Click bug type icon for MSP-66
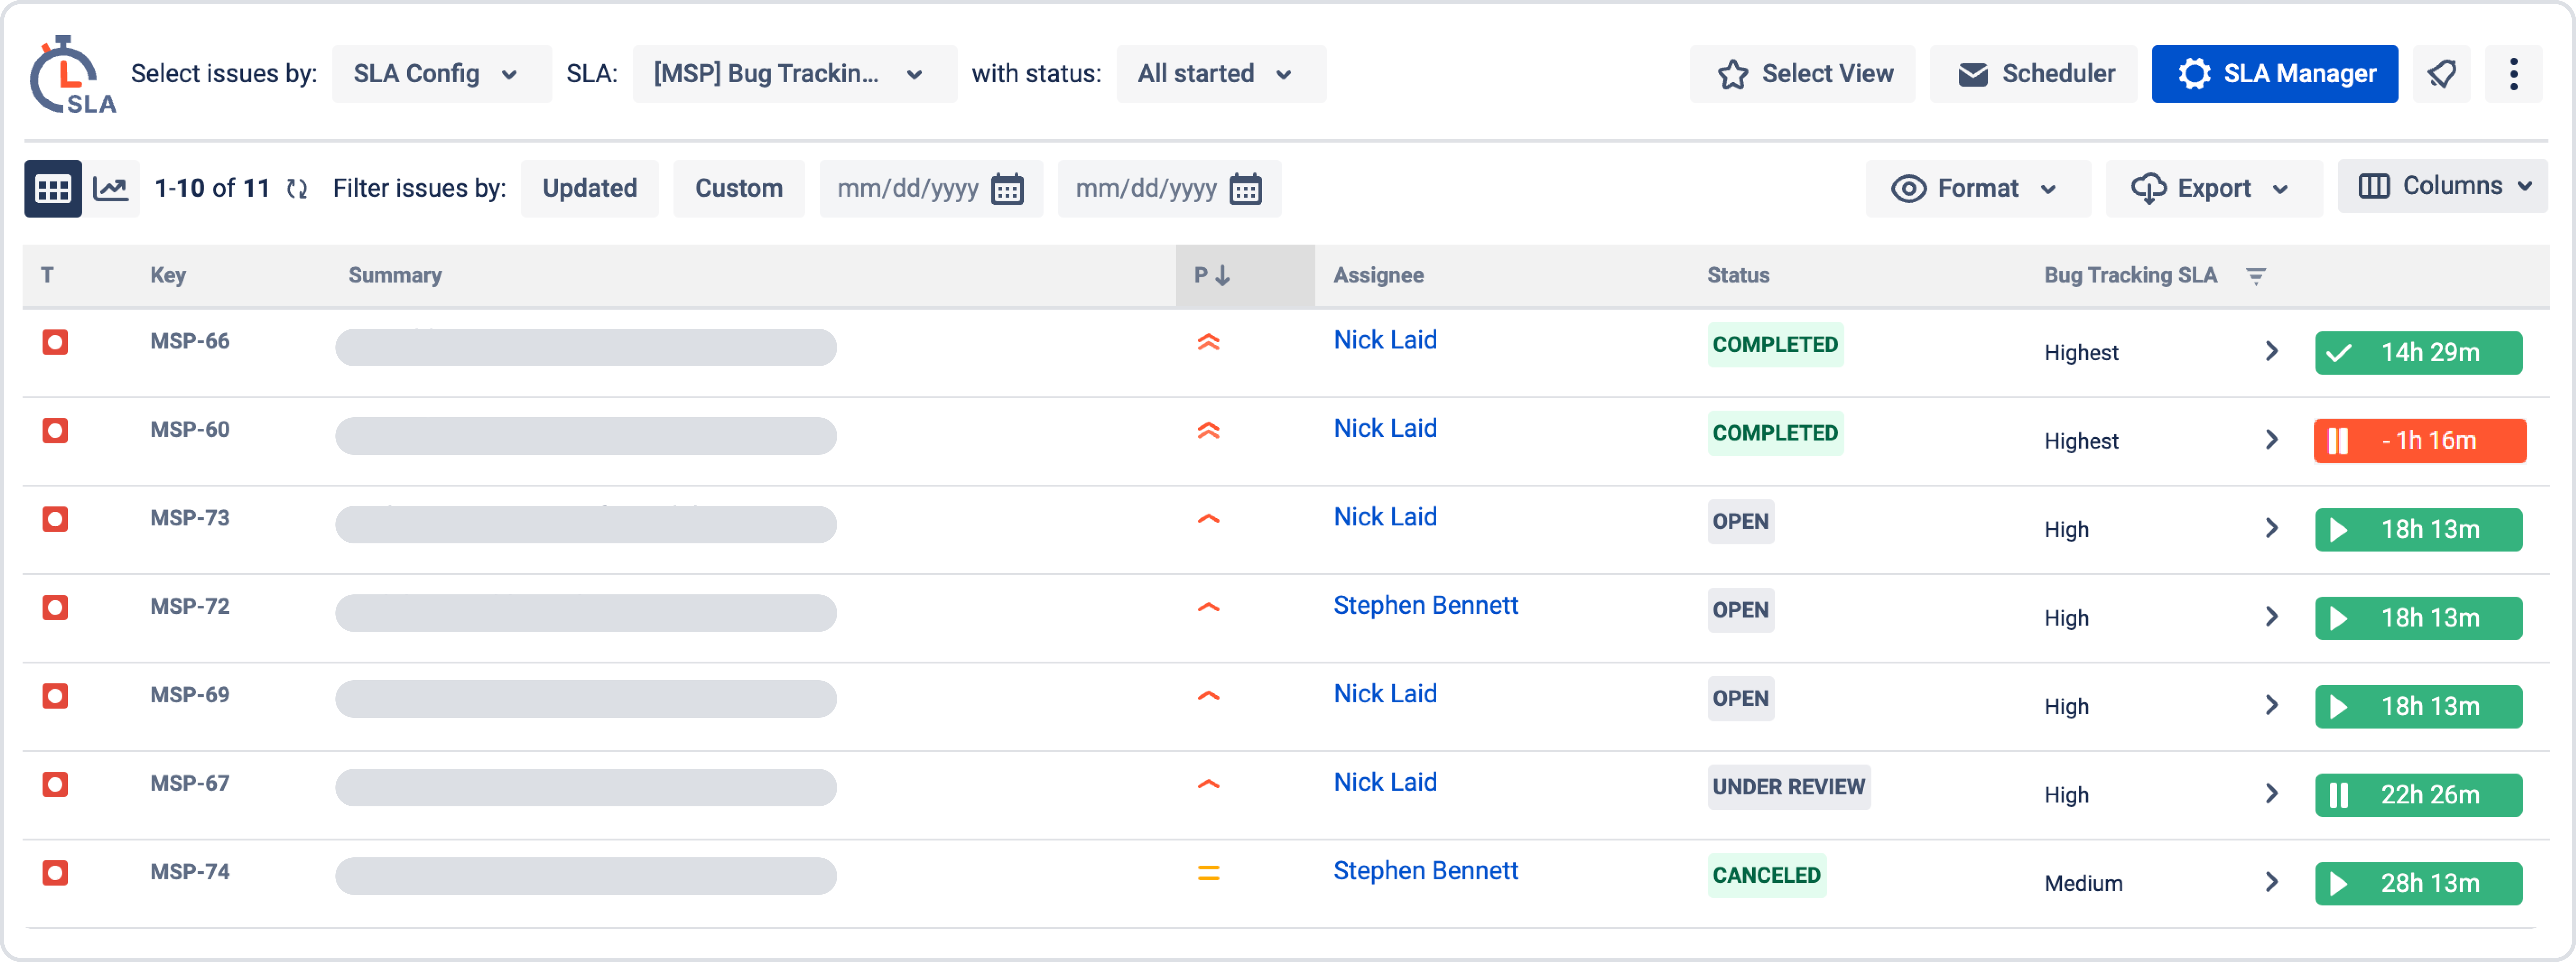 tap(55, 342)
